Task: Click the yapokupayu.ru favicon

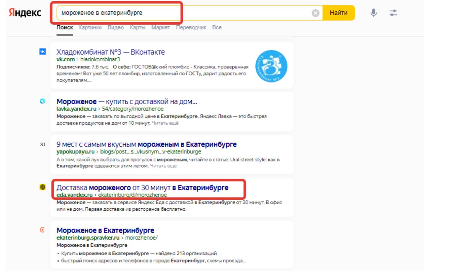Action: click(43, 144)
